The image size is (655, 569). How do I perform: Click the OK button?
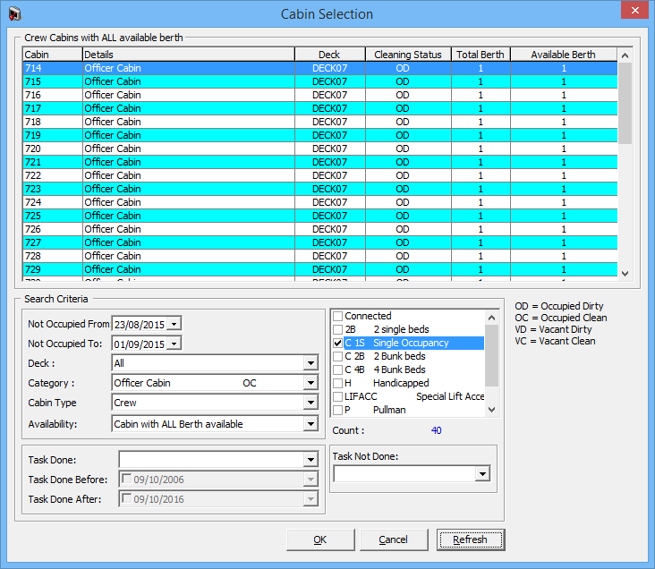coord(320,539)
